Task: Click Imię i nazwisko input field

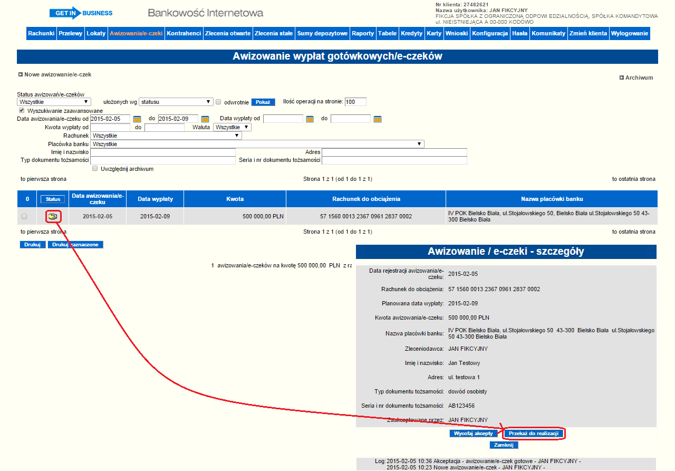Action: coord(163,152)
